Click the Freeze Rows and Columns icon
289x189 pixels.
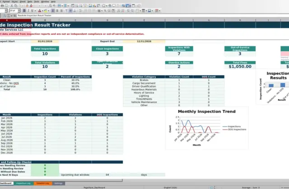(127, 6)
